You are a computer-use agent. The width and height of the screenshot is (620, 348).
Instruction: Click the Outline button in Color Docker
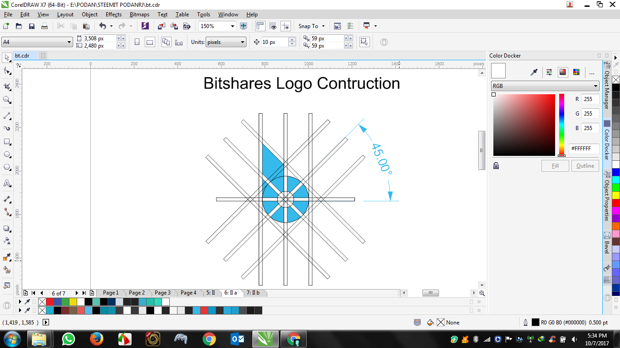(585, 166)
